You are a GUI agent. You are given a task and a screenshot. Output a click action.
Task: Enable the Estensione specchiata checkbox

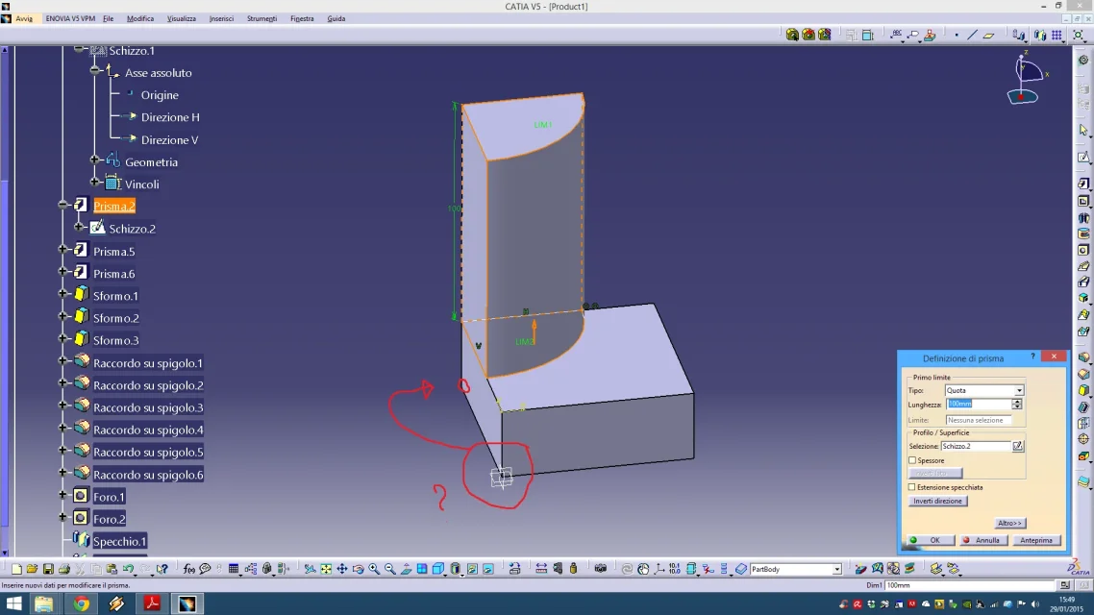912,487
